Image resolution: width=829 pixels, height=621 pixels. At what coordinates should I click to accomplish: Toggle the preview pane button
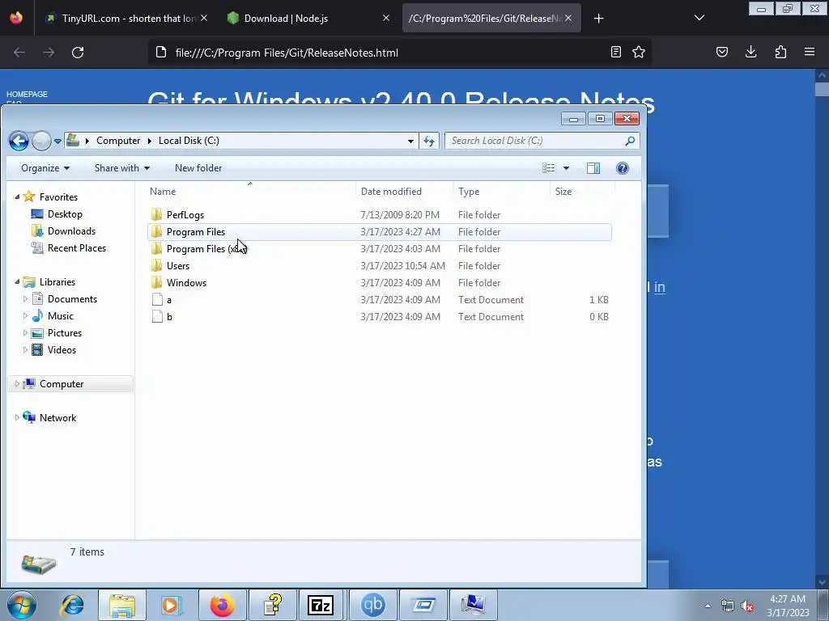[x=593, y=168]
